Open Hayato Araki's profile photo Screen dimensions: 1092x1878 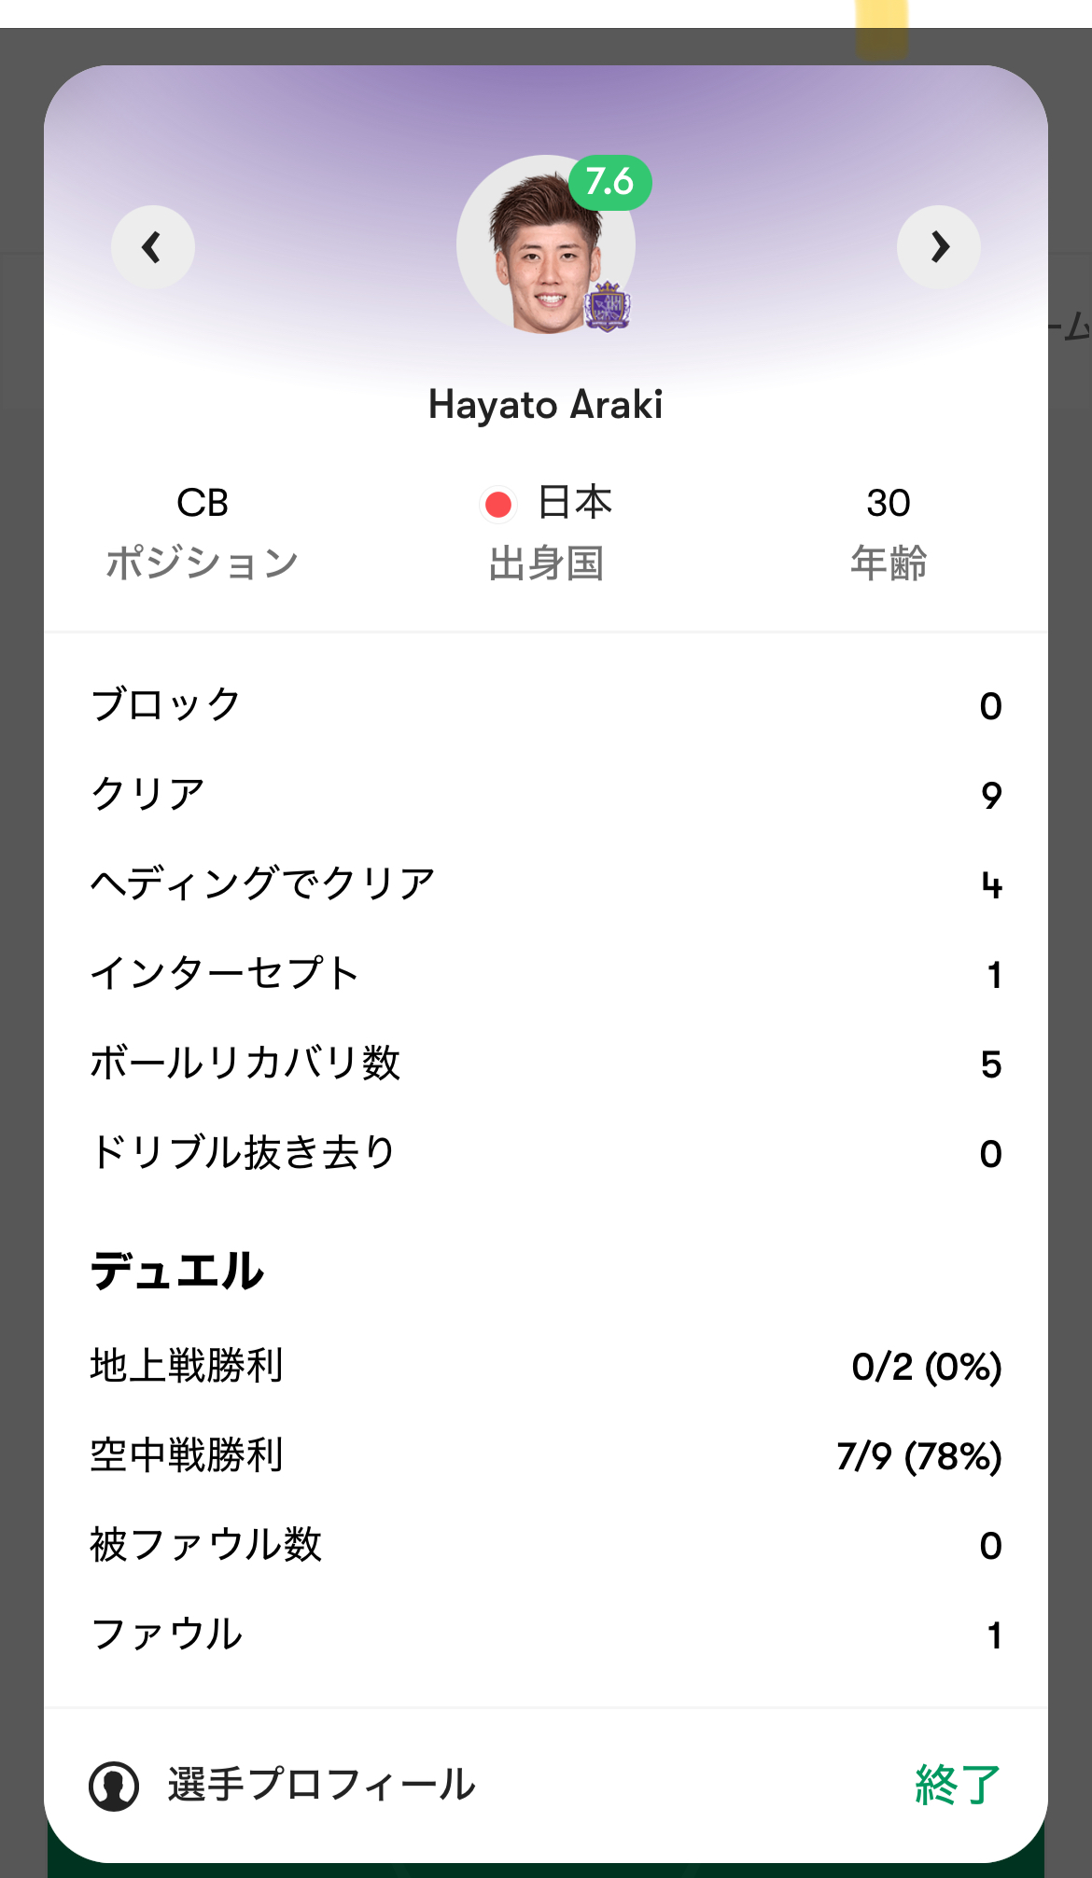click(546, 244)
